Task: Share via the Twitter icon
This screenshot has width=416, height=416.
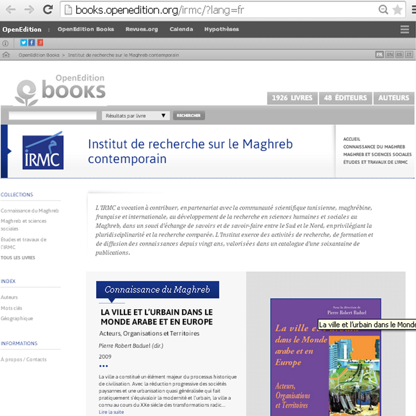Action: 24,43
